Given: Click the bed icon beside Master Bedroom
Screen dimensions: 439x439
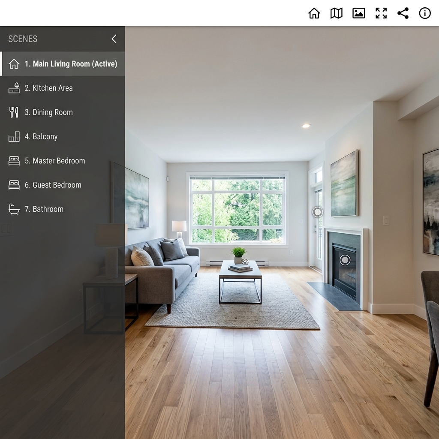Looking at the screenshot, I should click(x=14, y=161).
